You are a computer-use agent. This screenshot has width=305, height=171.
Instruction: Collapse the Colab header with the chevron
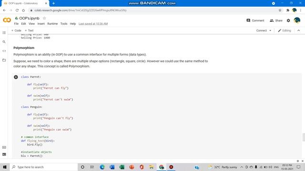point(299,30)
